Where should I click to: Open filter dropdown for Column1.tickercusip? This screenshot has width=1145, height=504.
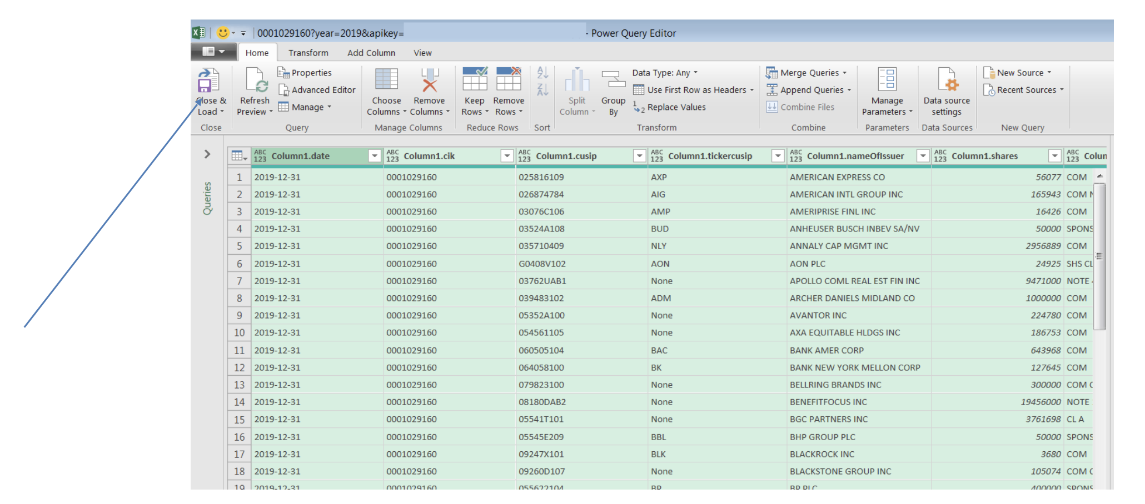tap(778, 156)
